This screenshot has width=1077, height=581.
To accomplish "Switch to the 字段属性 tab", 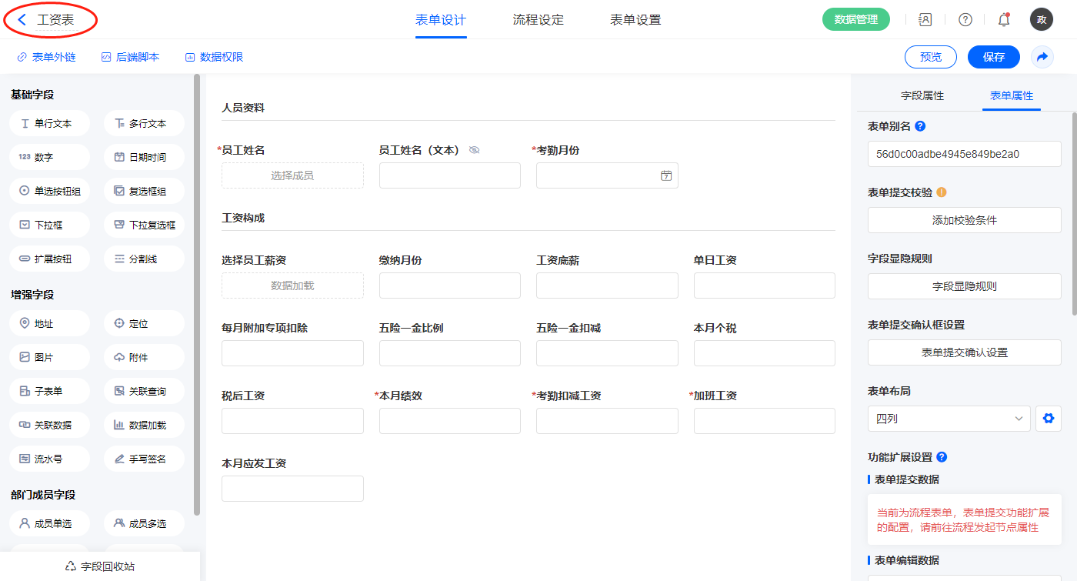I will click(922, 95).
